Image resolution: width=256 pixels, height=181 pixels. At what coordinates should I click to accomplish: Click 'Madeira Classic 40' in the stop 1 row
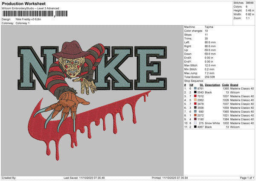click(242, 88)
